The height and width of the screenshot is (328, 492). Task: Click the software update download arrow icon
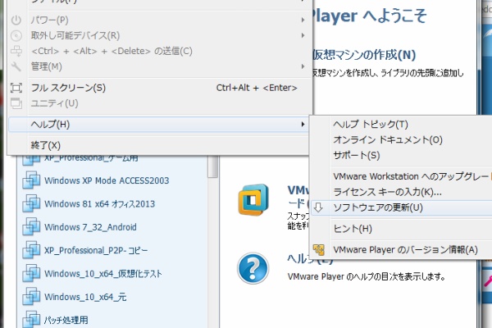pos(319,207)
